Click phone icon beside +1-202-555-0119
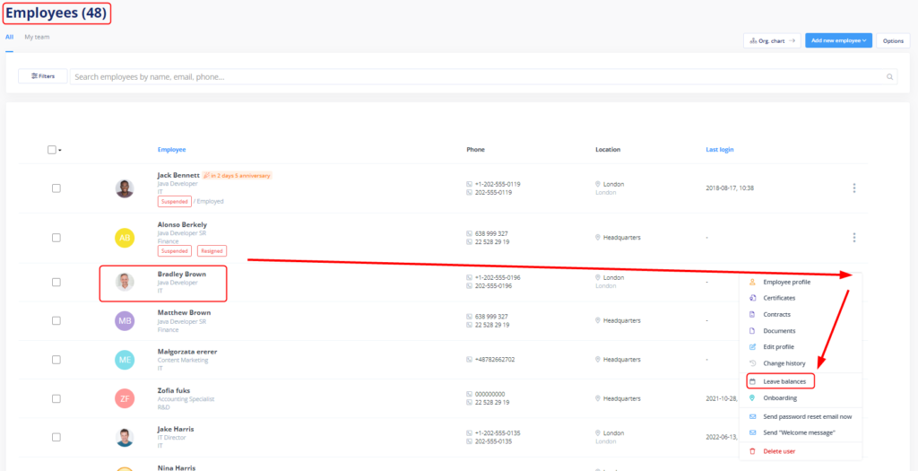918x471 pixels. point(469,184)
